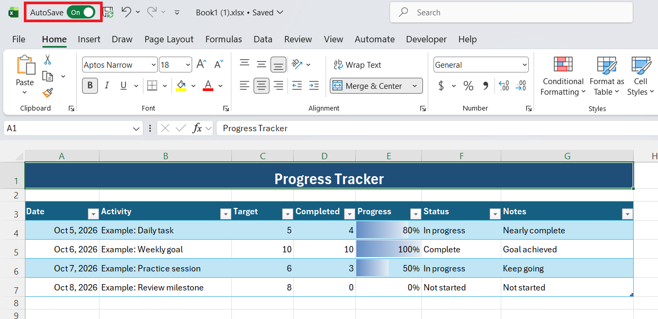Open Customize Quick Access Toolbar menu
This screenshot has width=658, height=319.
tap(177, 12)
